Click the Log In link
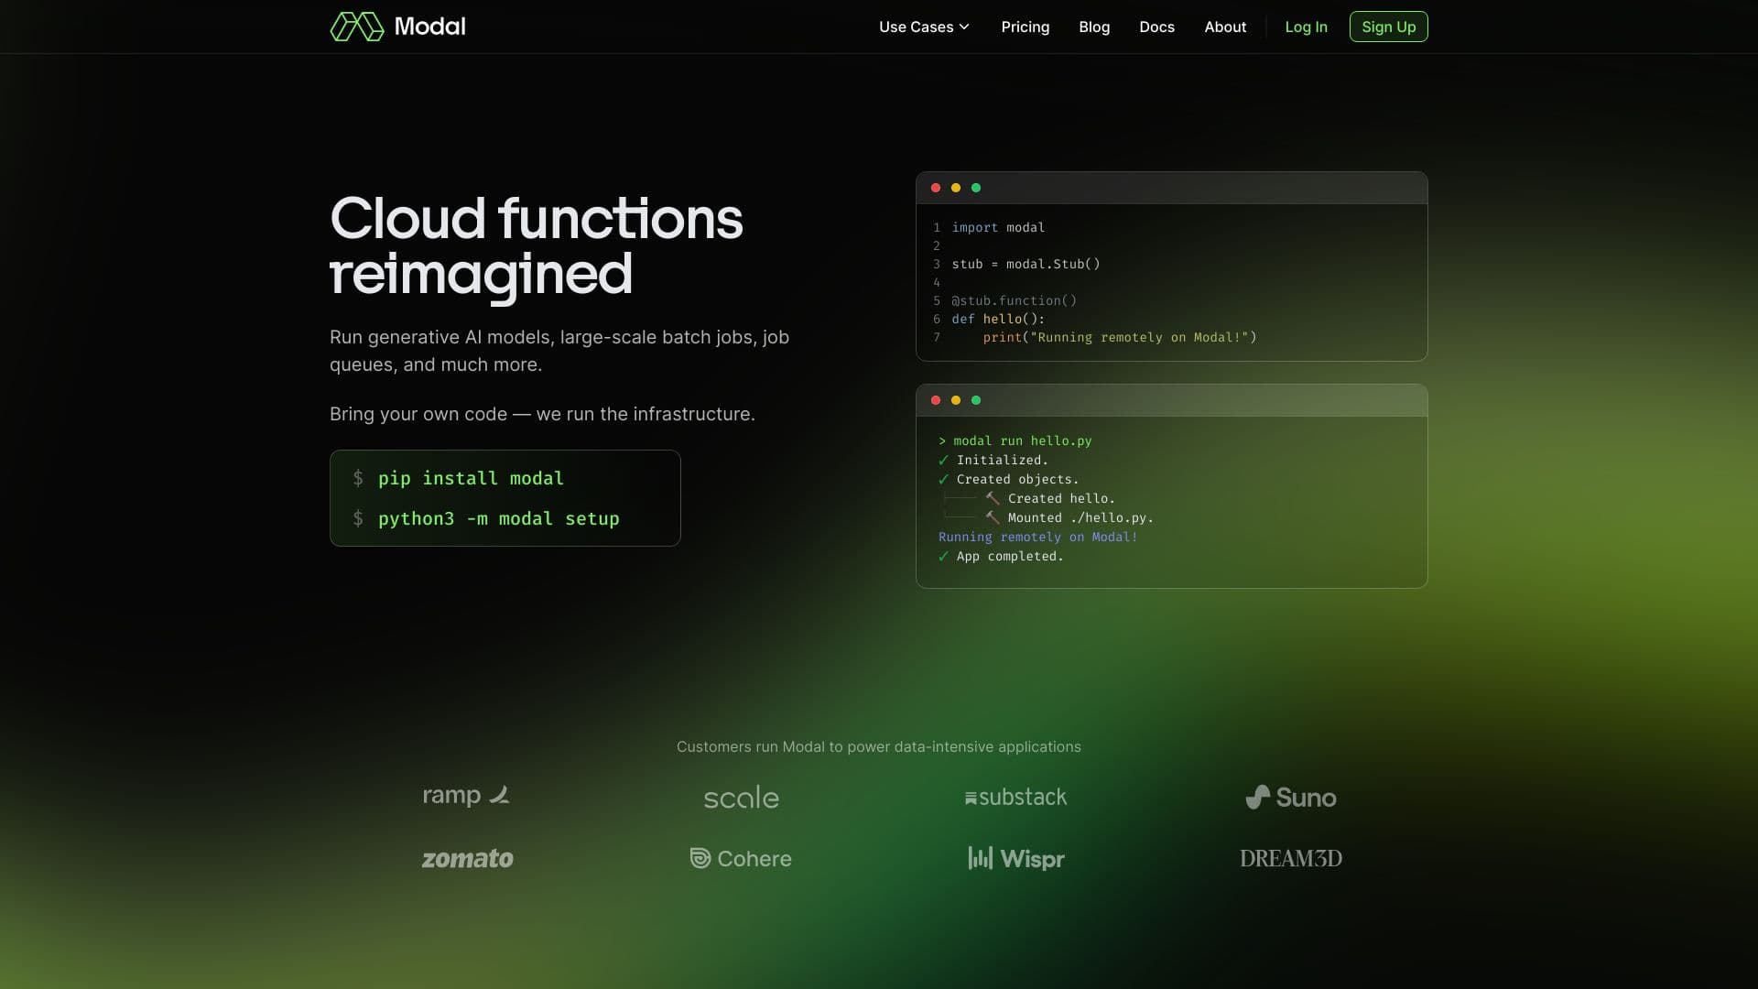1758x989 pixels. 1306,27
